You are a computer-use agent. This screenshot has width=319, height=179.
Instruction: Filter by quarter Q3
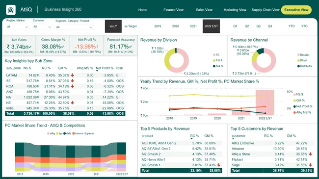tap(258, 26)
